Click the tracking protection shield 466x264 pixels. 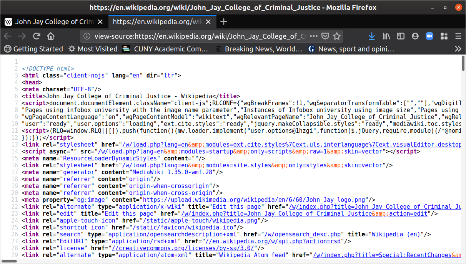click(325, 36)
